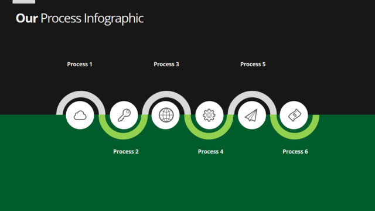
Task: Select the key icon circle
Action: coord(124,115)
